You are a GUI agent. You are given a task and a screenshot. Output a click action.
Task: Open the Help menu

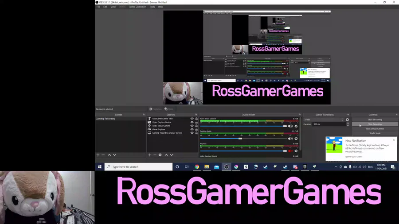point(160,7)
